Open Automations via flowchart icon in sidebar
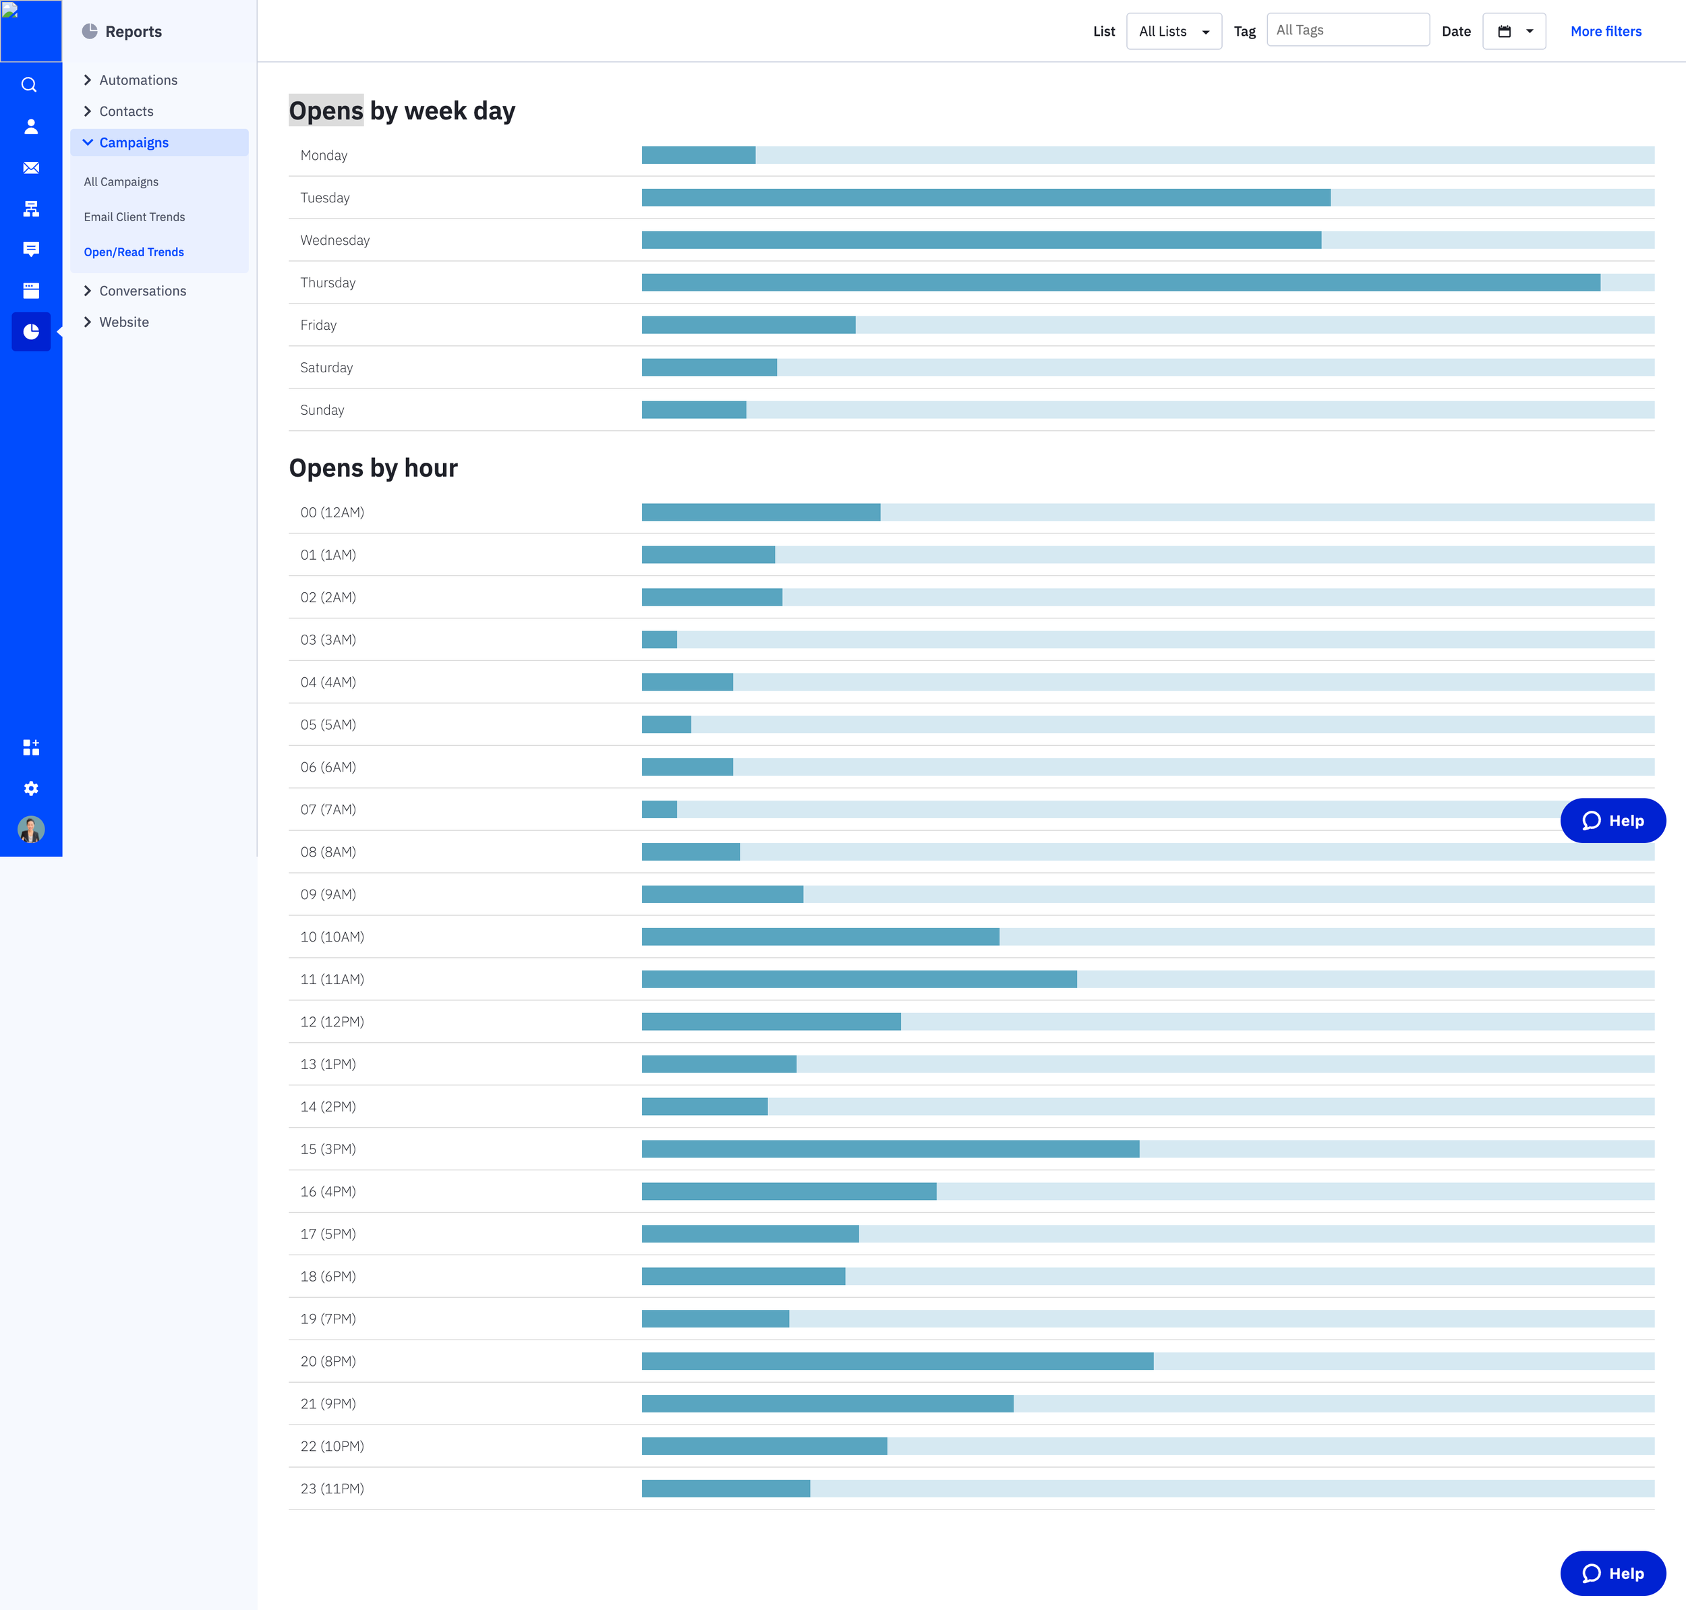This screenshot has height=1610, width=1686. (31, 208)
